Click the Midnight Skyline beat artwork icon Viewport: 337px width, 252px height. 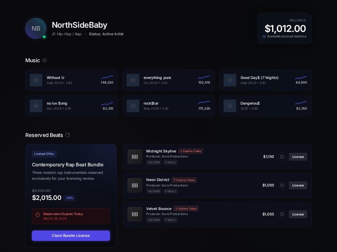coord(135,157)
